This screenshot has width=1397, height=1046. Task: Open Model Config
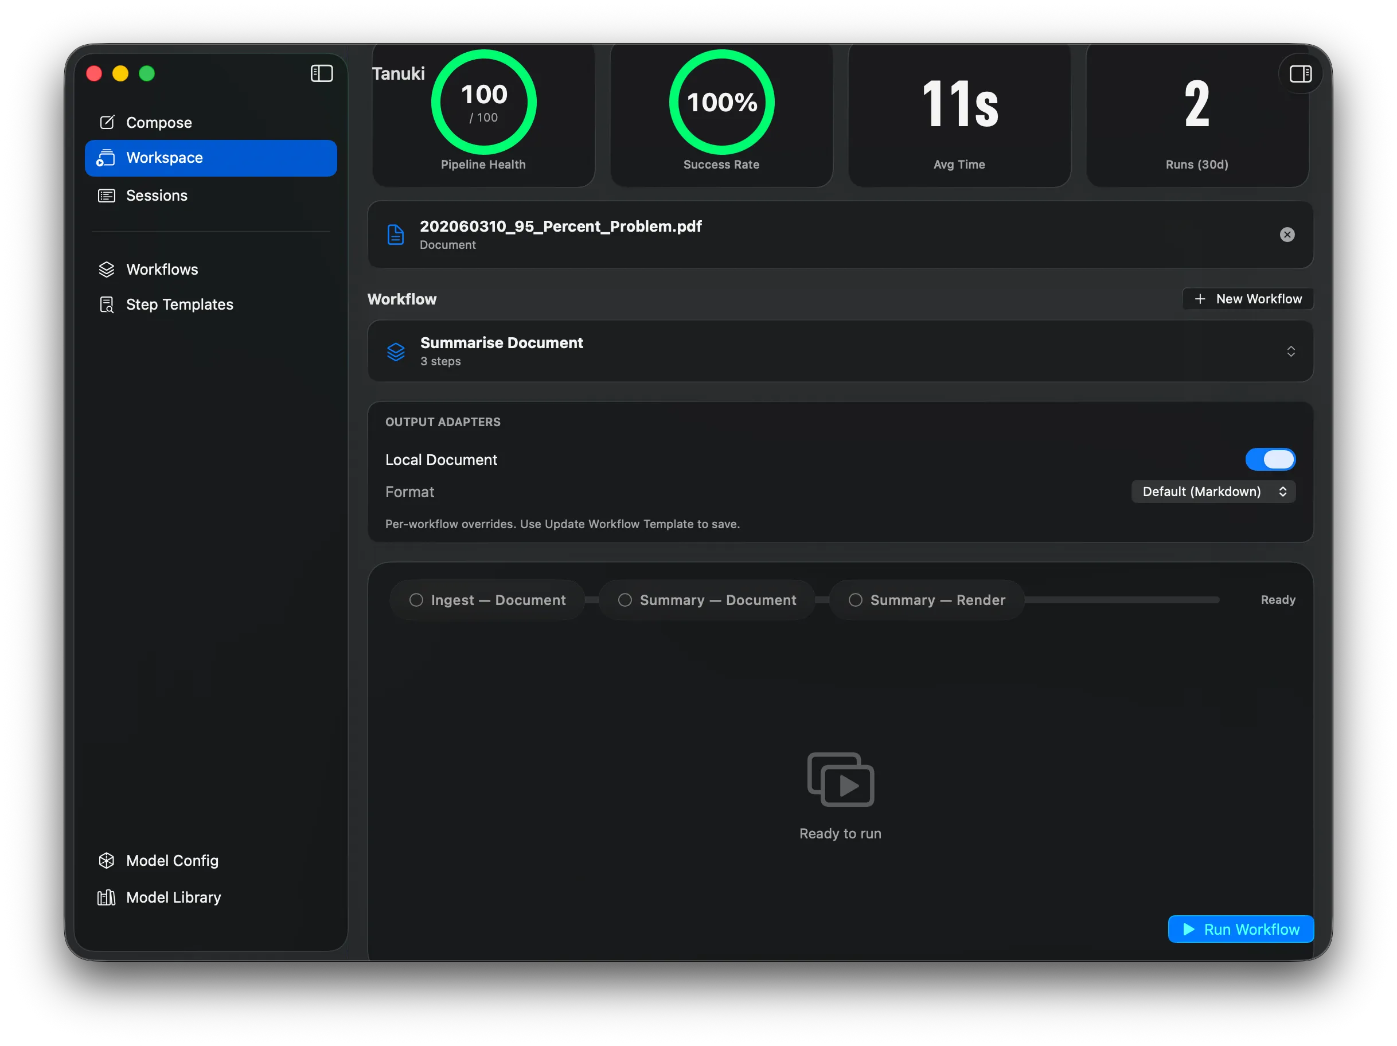[211, 860]
